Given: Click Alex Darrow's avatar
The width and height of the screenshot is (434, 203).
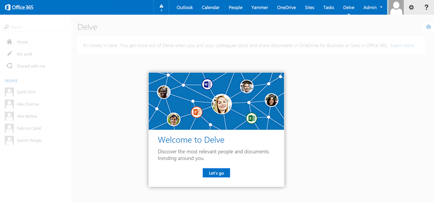Looking at the screenshot, I should [9, 104].
